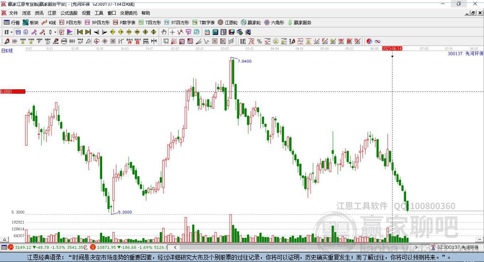Open the 9T四方形 tool
The width and height of the screenshot is (484, 262).
(177, 23)
